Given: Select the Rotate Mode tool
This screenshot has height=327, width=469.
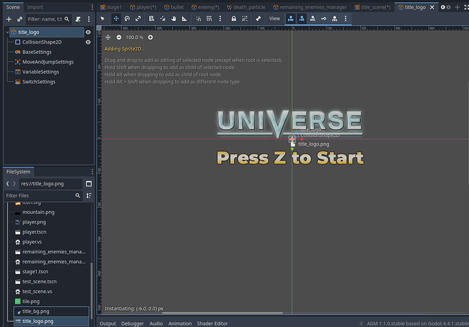Looking at the screenshot, I should pos(127,19).
